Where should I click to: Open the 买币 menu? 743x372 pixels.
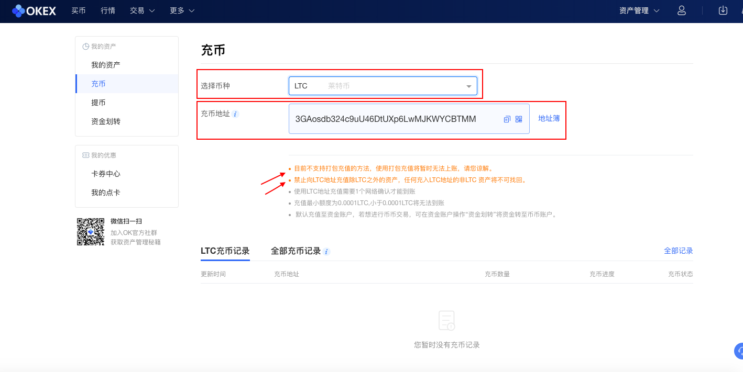coord(79,10)
